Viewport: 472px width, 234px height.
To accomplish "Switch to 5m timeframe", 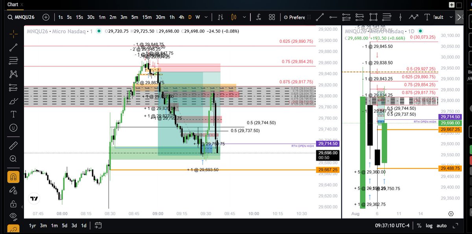I will [x=135, y=17].
